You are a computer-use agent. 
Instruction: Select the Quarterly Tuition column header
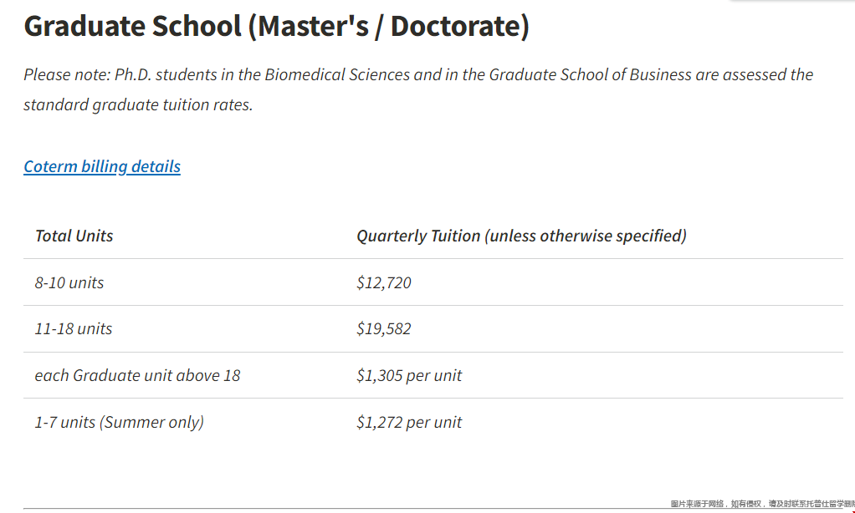(521, 236)
